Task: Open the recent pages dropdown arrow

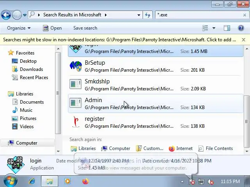Action: pos(25,15)
